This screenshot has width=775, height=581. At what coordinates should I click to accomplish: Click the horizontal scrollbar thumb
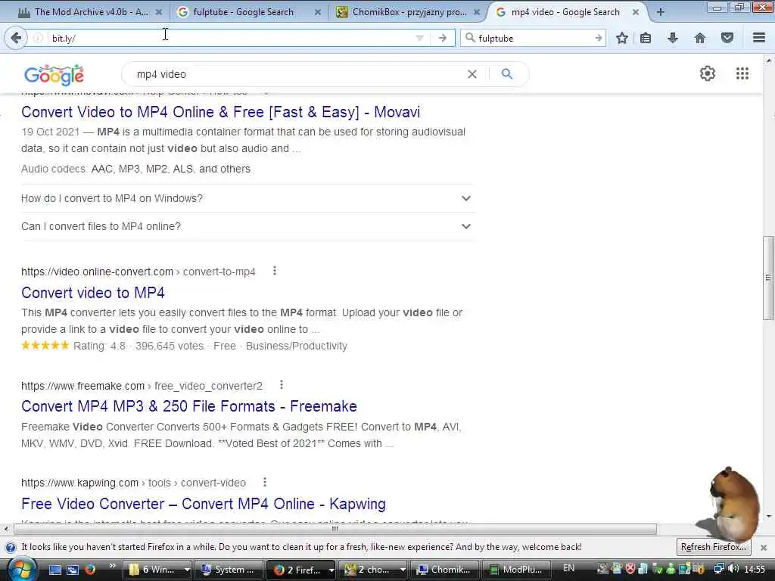pyautogui.click(x=335, y=529)
